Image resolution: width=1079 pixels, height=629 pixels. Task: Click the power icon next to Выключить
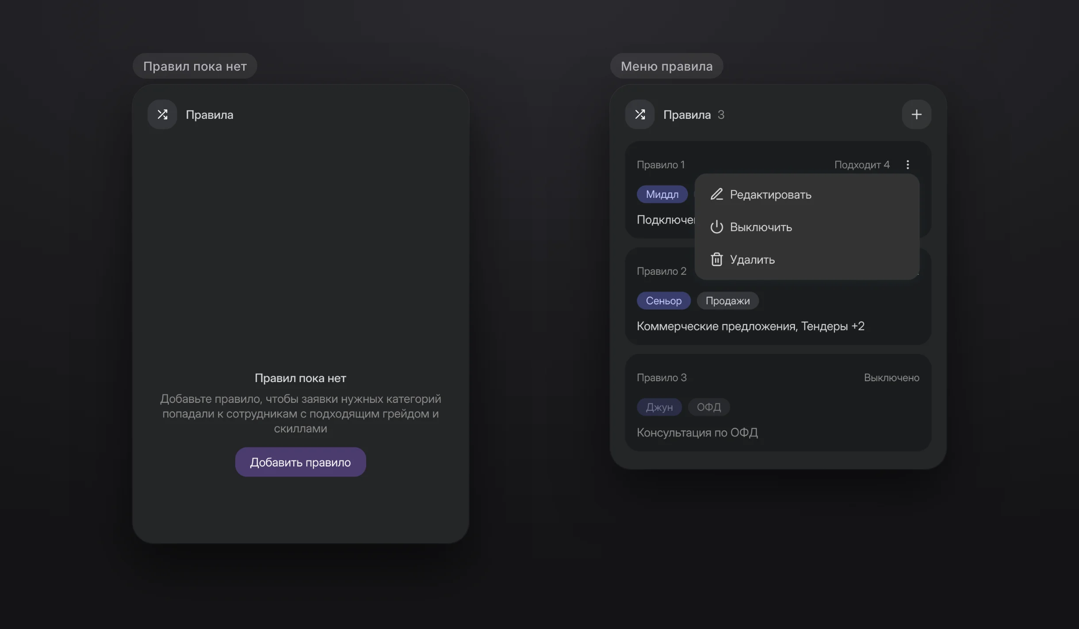pos(717,227)
